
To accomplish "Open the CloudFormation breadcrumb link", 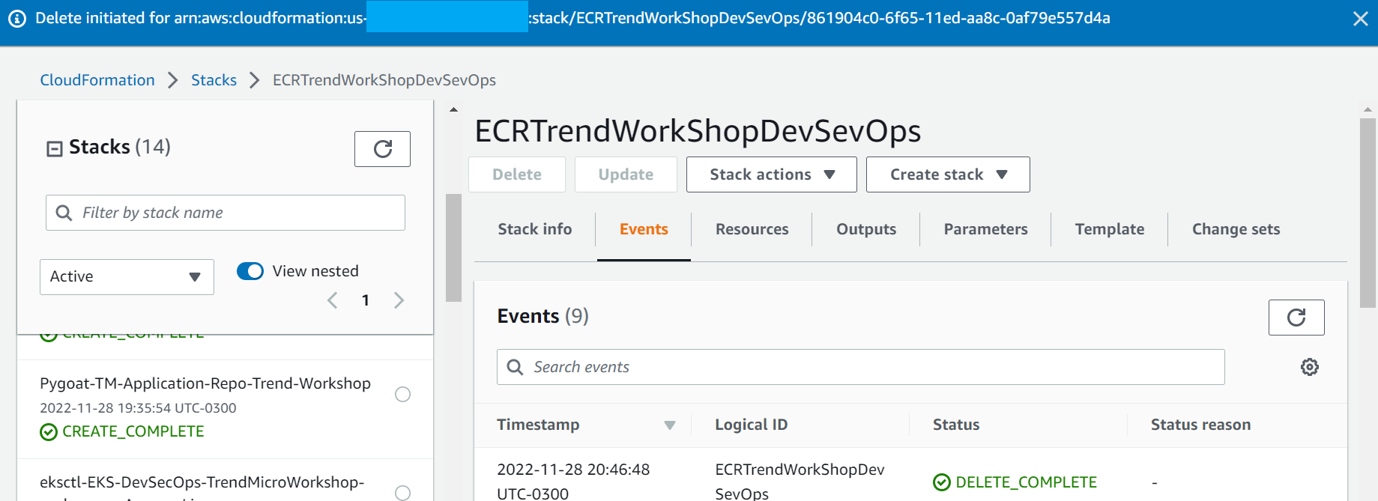I will 97,80.
